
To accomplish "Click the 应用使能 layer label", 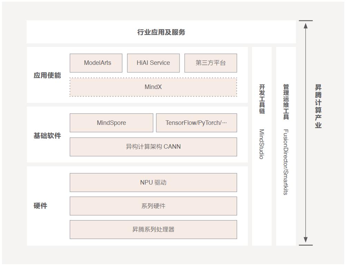I will click(47, 76).
